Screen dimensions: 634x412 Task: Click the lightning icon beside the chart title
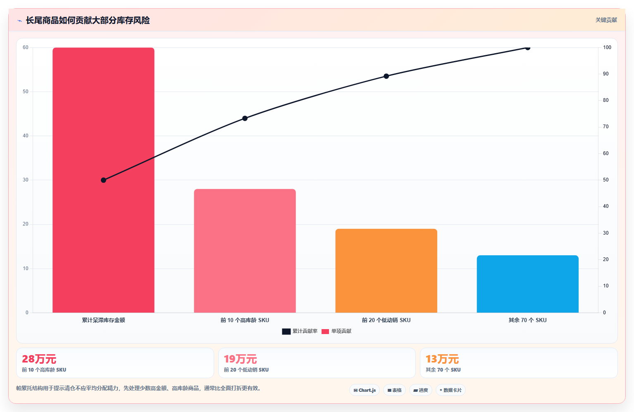tap(20, 21)
